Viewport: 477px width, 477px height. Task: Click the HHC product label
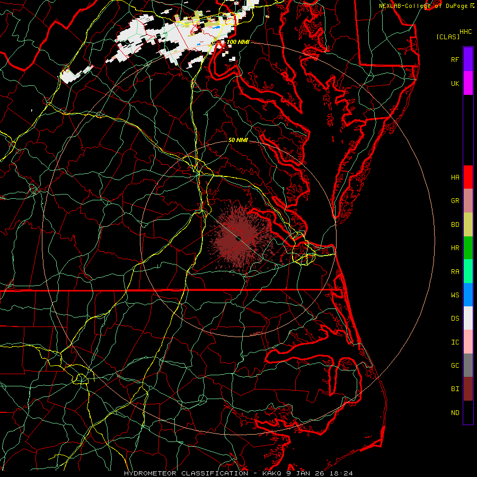pos(465,31)
